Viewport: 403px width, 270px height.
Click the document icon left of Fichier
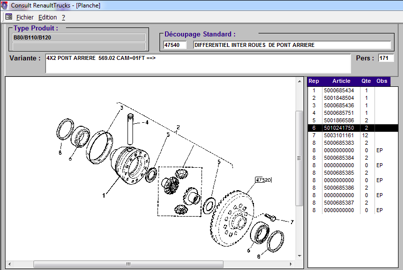click(8, 17)
